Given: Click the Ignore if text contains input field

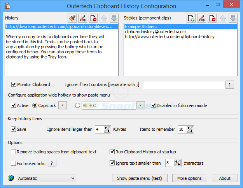Looking at the screenshot, I should [184, 85].
